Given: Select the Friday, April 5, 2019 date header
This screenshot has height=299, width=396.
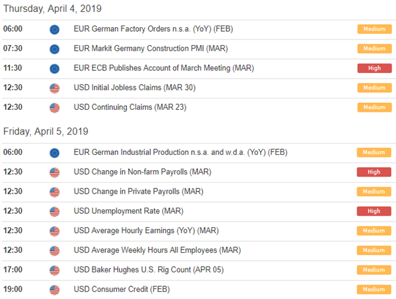Looking at the screenshot, I should click(46, 131).
